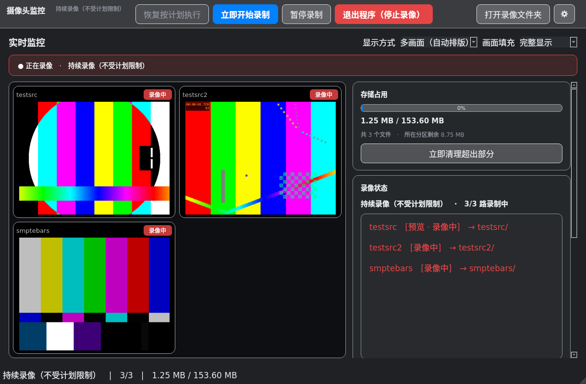Click 录像中 badge on smptebars tile
The height and width of the screenshot is (384, 586).
[x=158, y=230]
